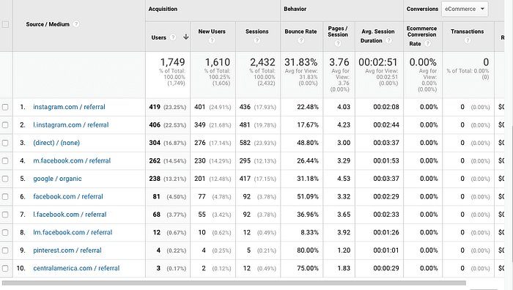
Task: Show help for New Users column
Action: 212,40
